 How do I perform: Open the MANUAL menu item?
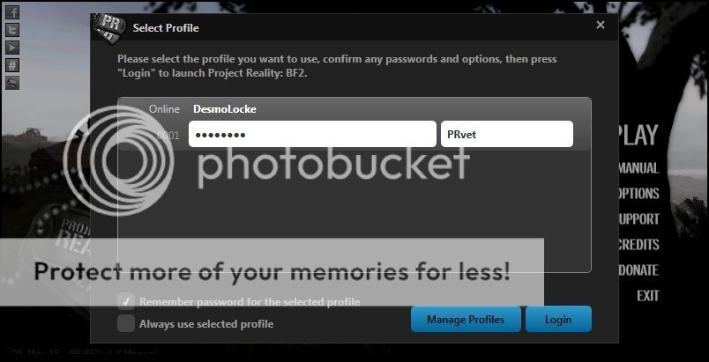point(638,167)
